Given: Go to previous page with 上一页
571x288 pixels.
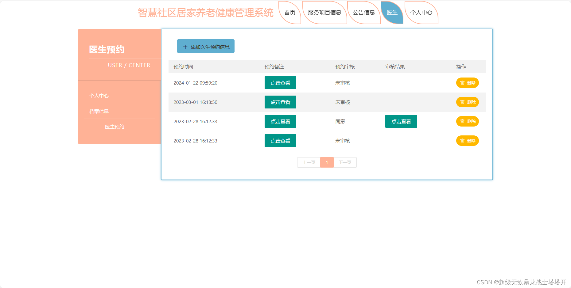Looking at the screenshot, I should (x=309, y=162).
